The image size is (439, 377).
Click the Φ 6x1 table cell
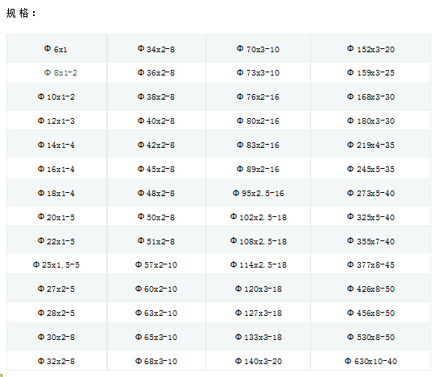click(x=56, y=49)
